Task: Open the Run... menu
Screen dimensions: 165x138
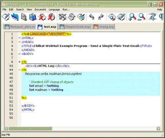Action: click(66, 10)
